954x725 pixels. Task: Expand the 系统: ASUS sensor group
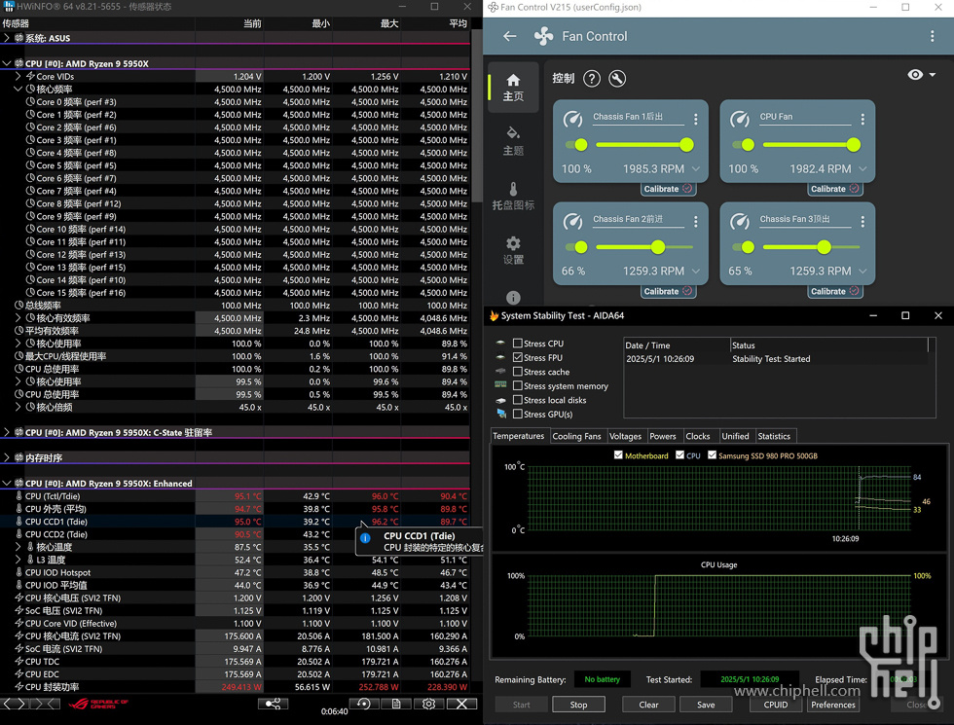point(7,38)
